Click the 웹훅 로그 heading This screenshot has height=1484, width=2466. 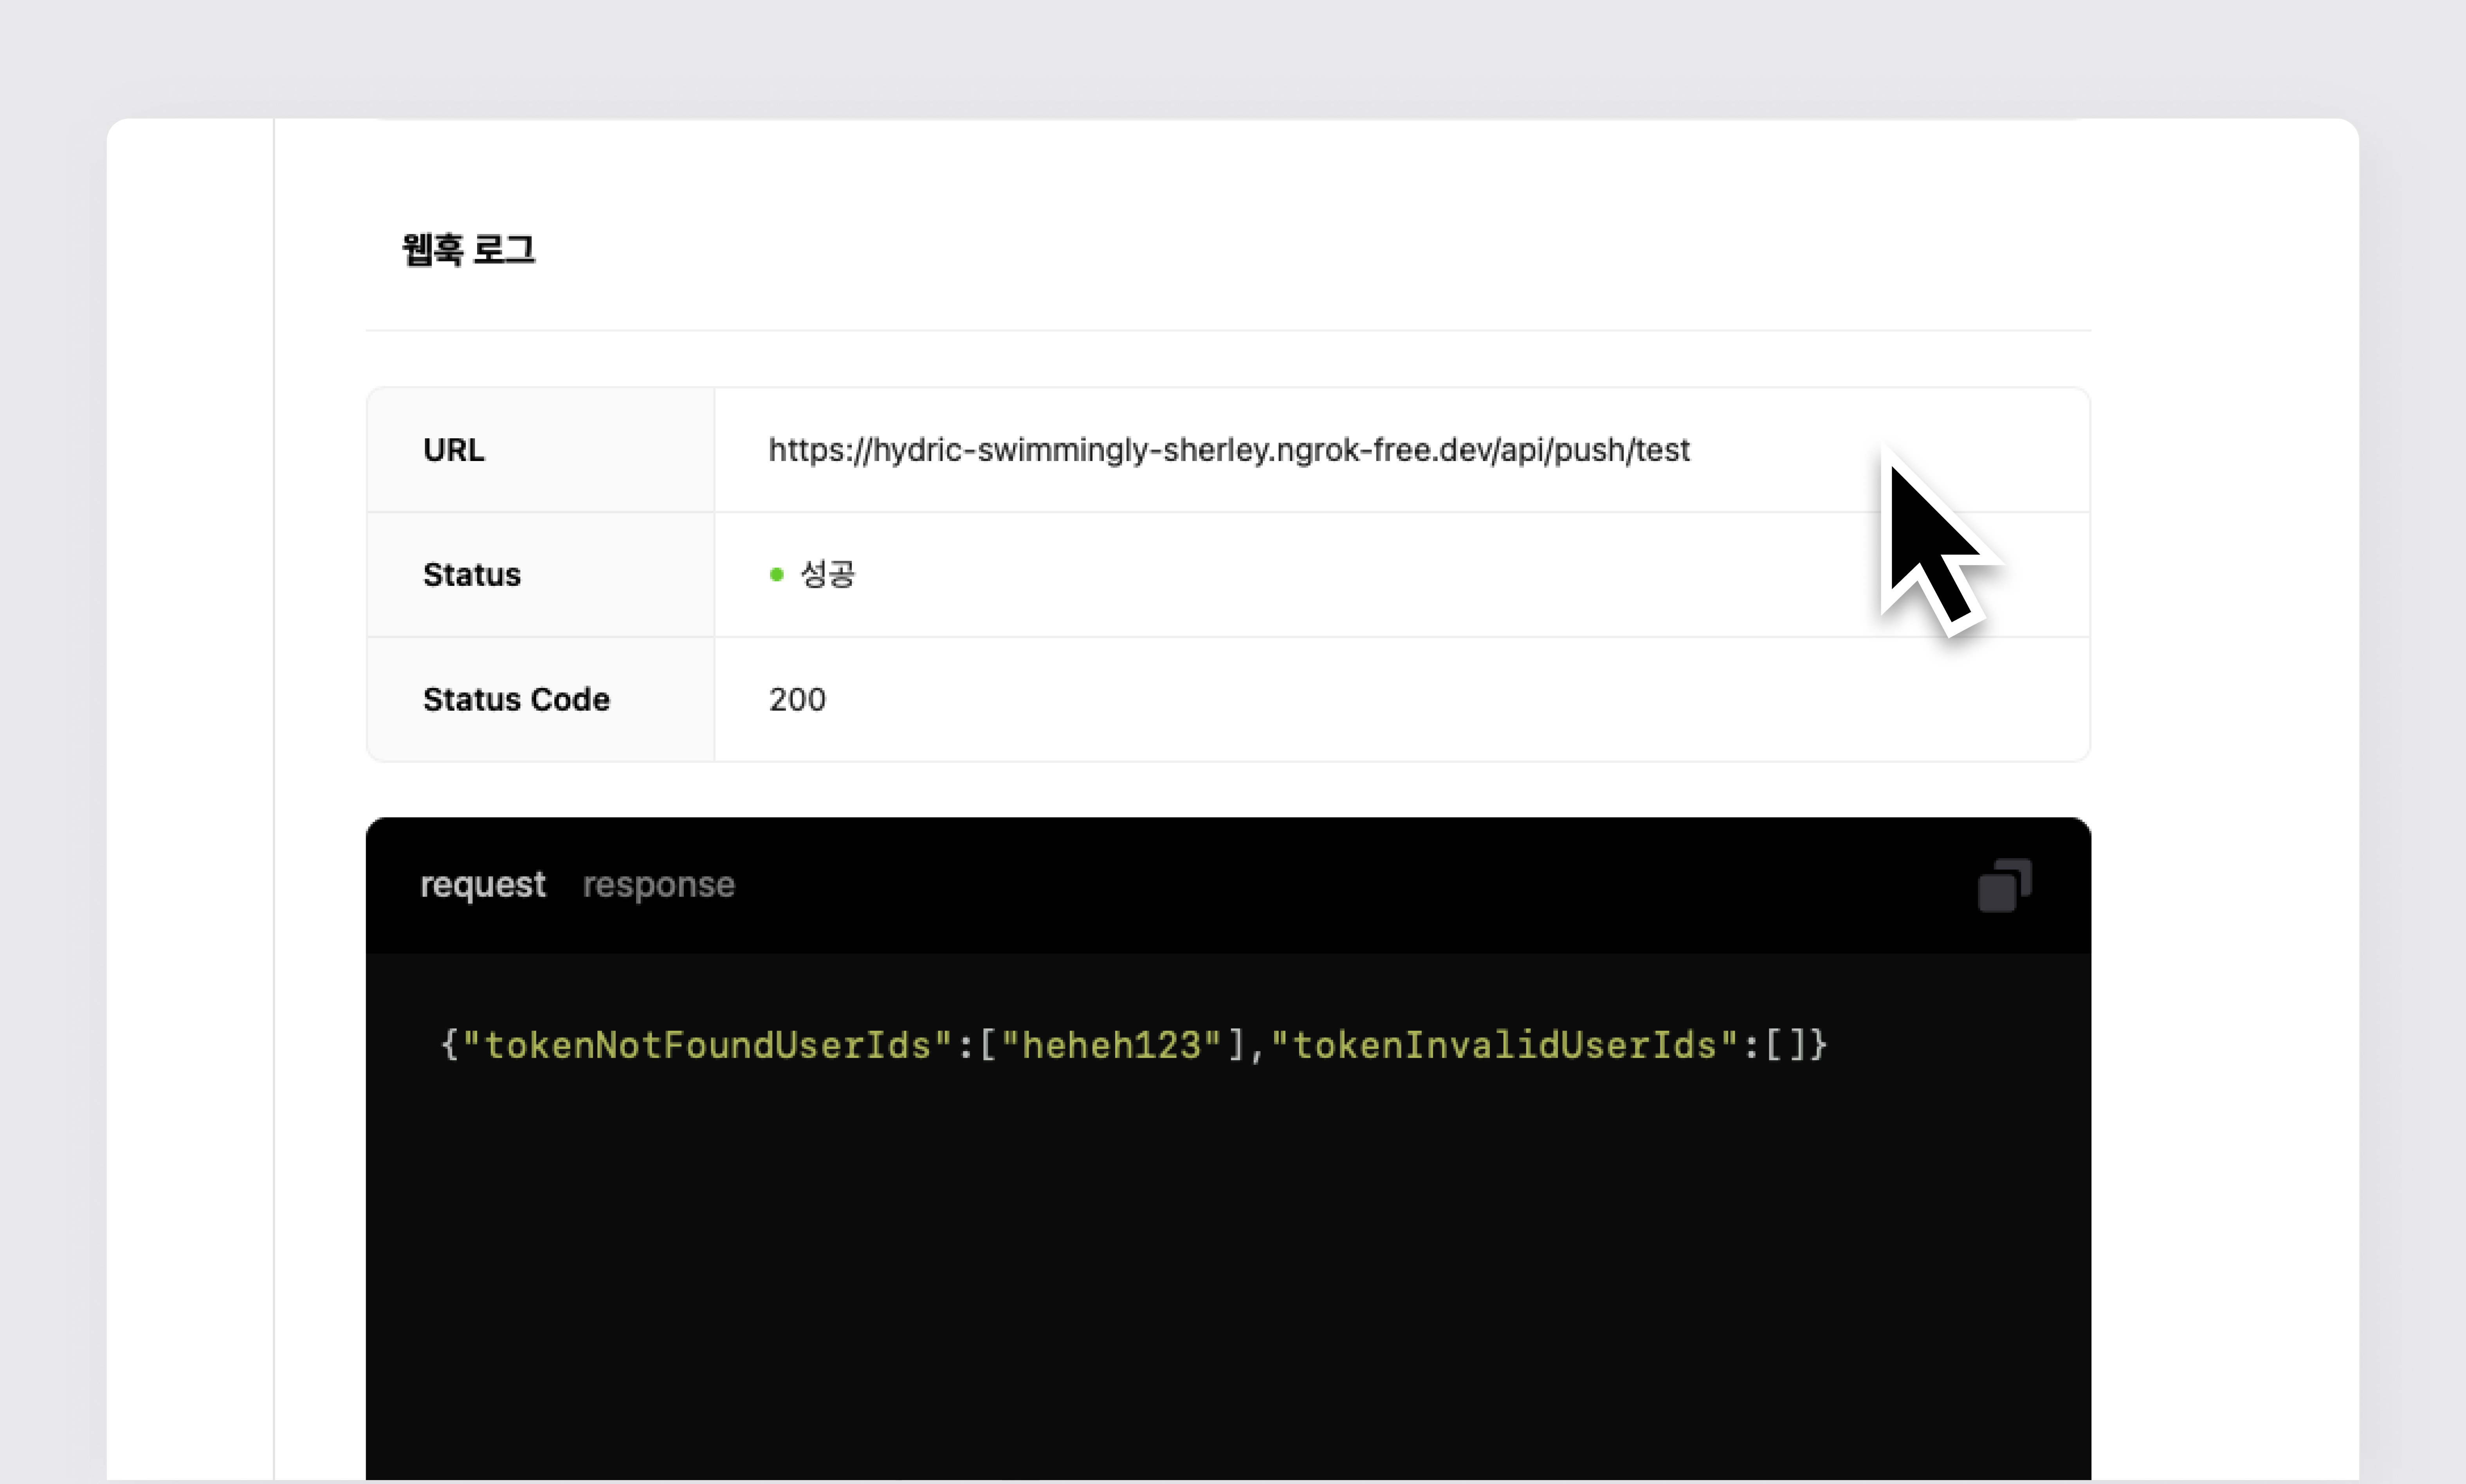click(x=468, y=250)
